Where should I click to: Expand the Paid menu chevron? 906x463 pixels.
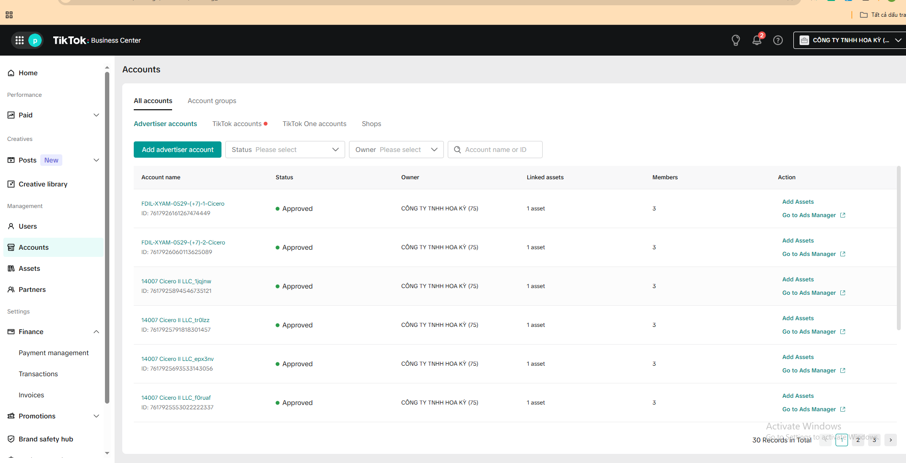tap(96, 115)
